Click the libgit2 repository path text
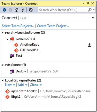The height and width of the screenshot is (112, 97). [52, 97]
